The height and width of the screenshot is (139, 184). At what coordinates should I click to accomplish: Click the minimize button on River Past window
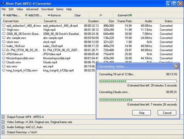[x=169, y=3]
